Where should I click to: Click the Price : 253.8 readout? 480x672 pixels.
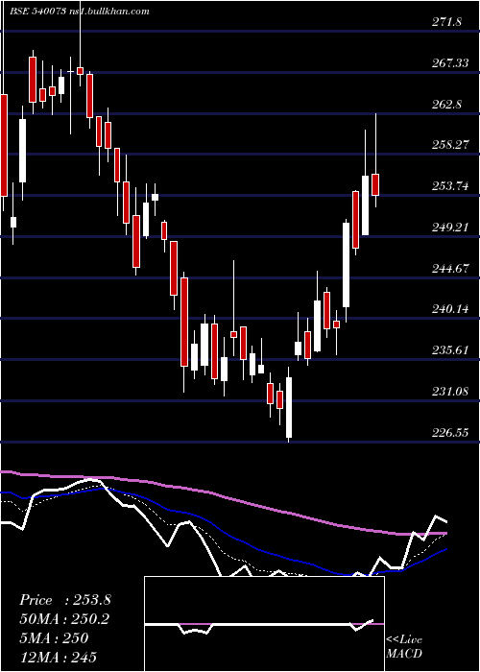tap(65, 600)
